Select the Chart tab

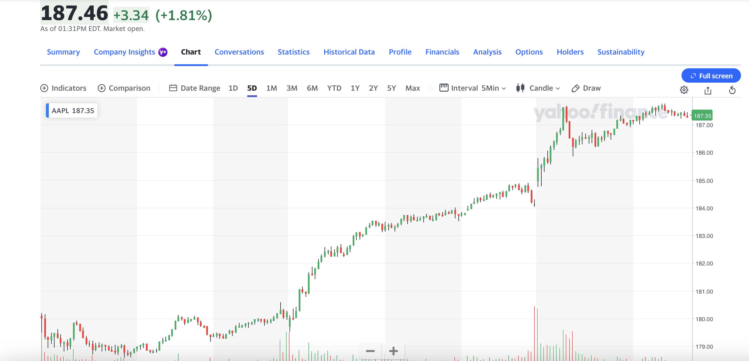[x=191, y=52]
